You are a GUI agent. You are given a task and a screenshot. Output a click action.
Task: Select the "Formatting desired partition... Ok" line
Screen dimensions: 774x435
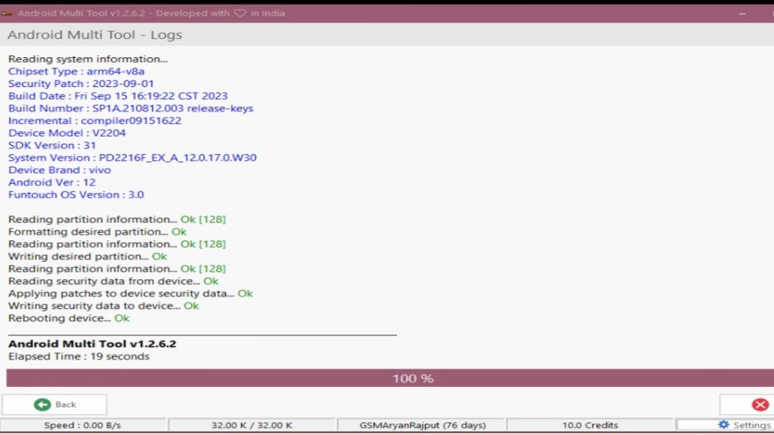click(x=97, y=232)
